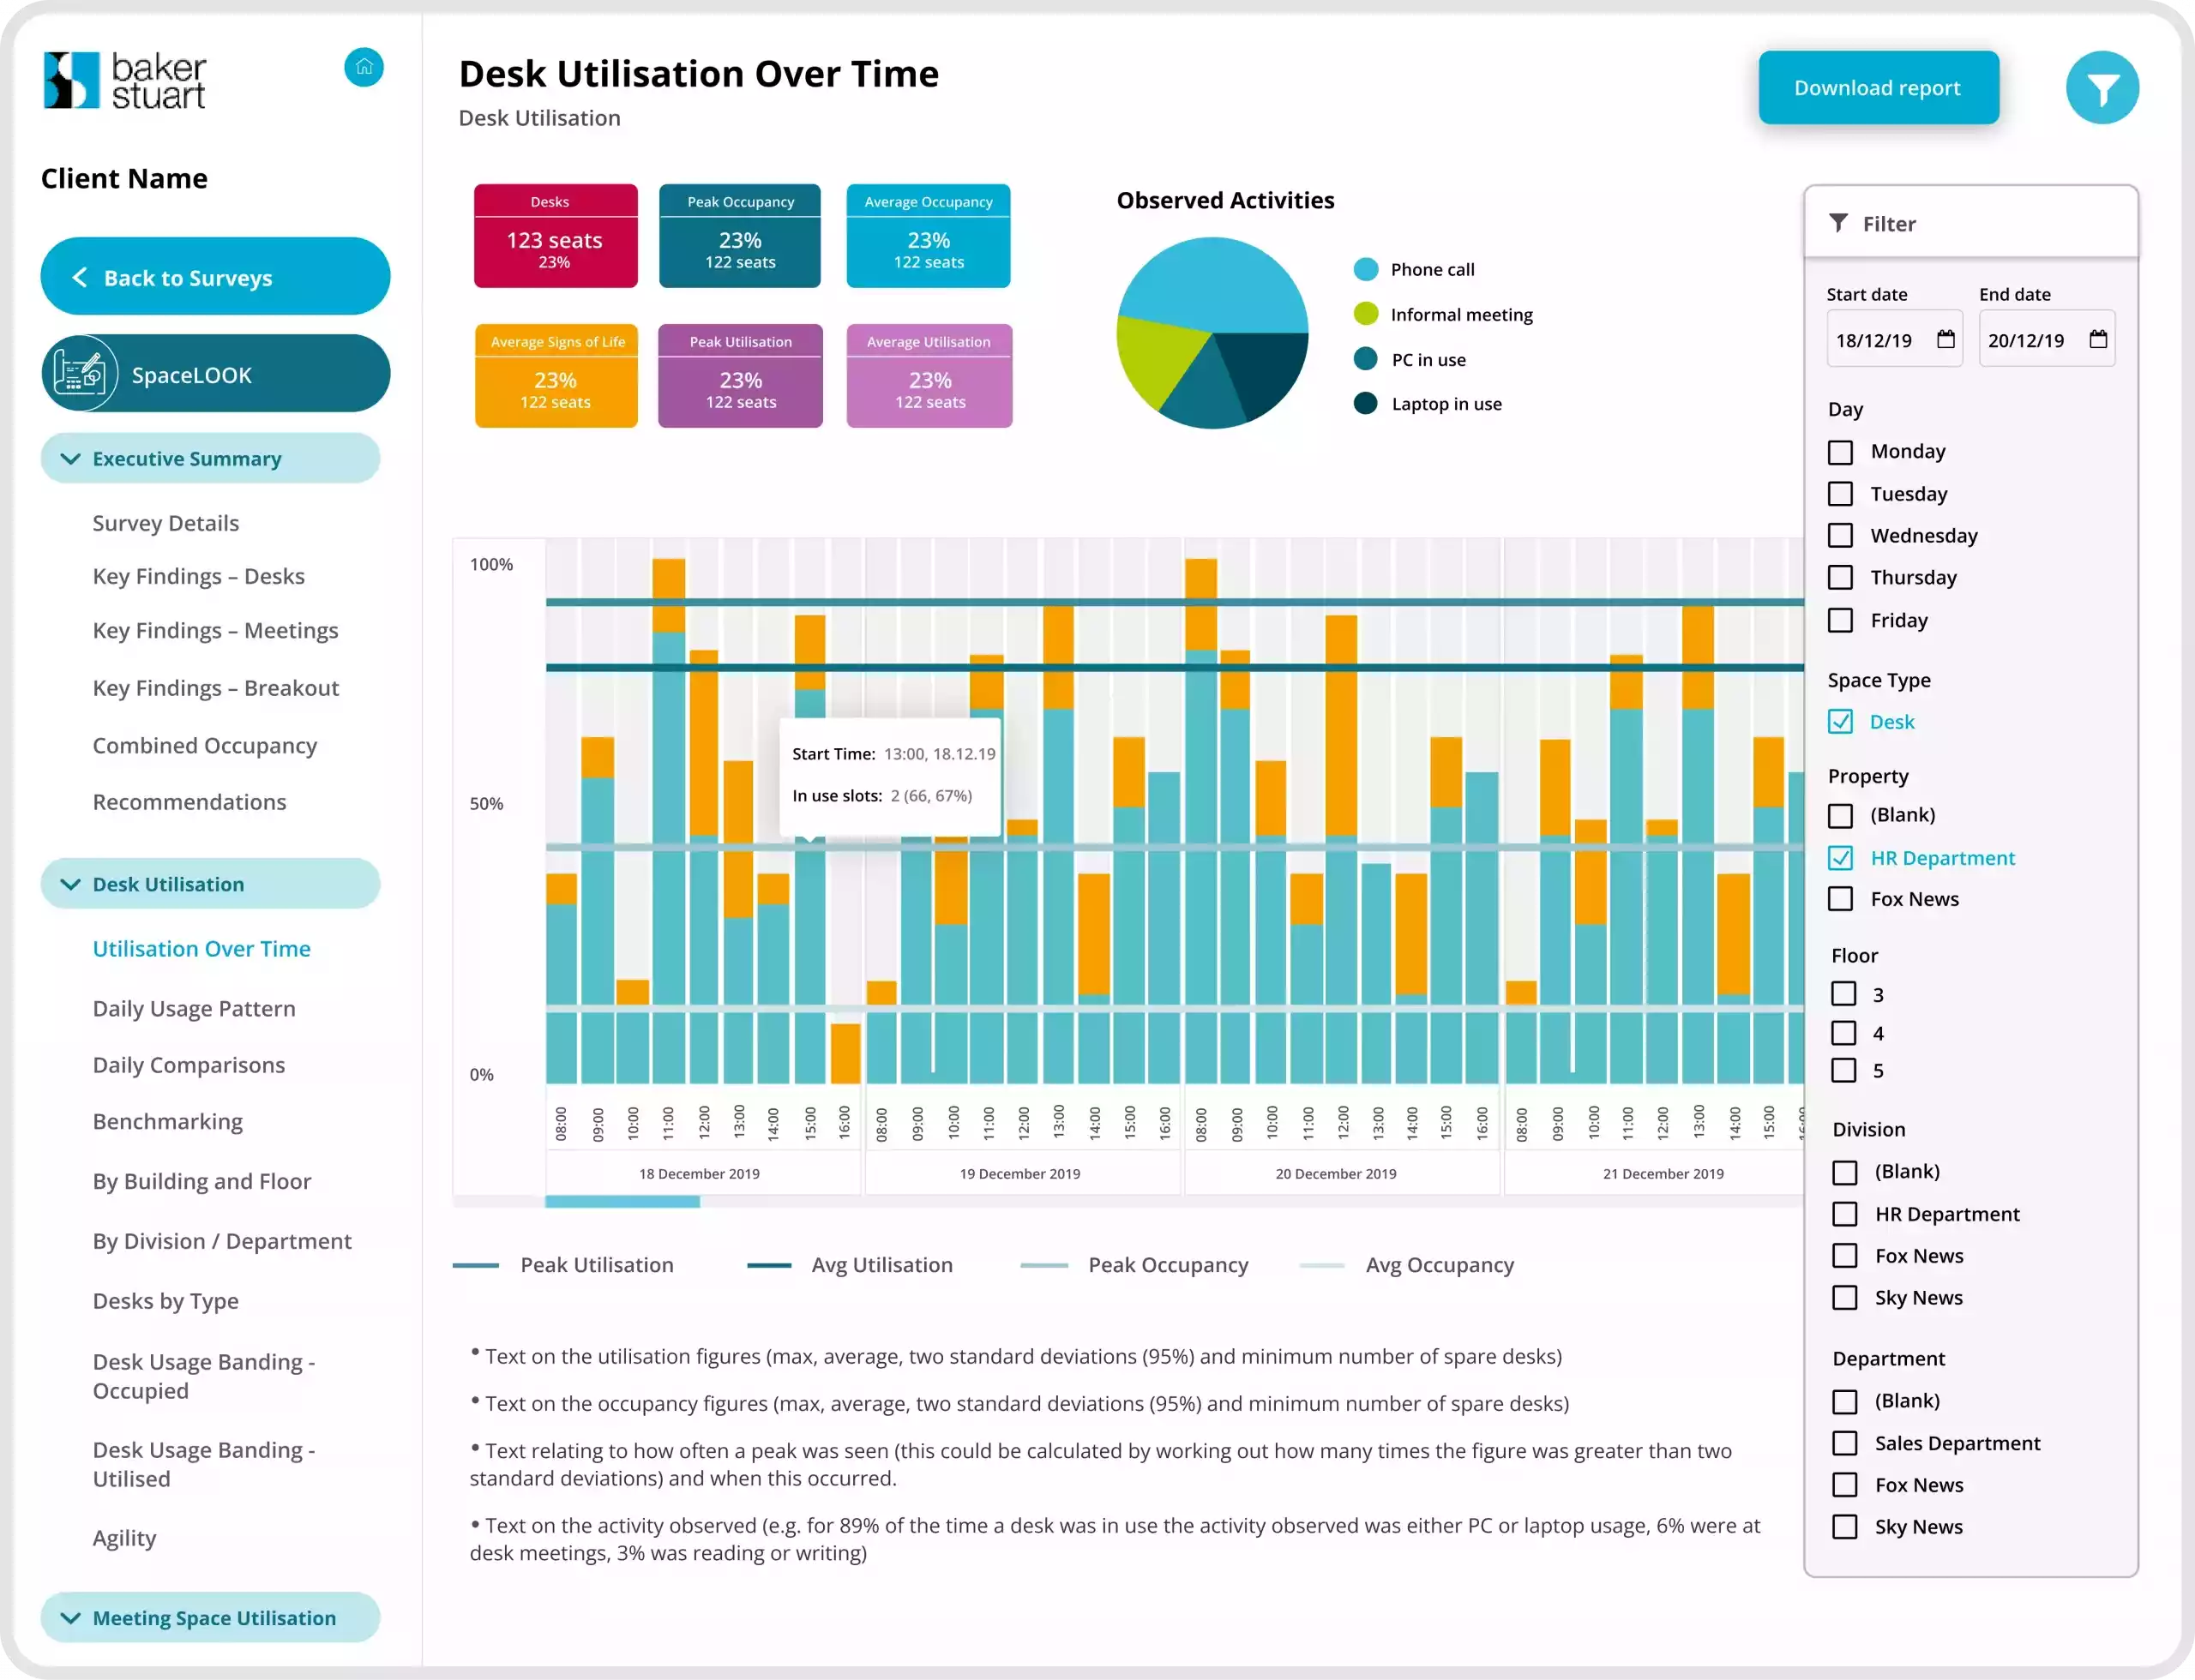Click the SpaceLOOK survey icon in sidebar
Viewport: 2195px width, 1680px height.
83,374
